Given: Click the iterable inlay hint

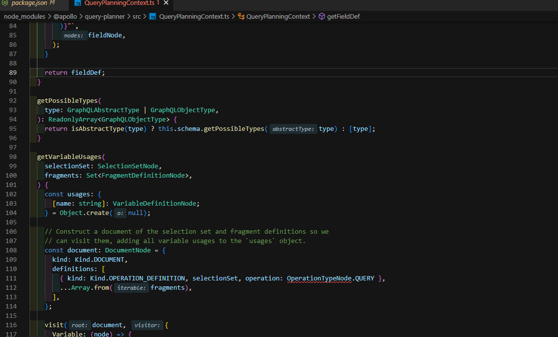Looking at the screenshot, I should coord(132,287).
